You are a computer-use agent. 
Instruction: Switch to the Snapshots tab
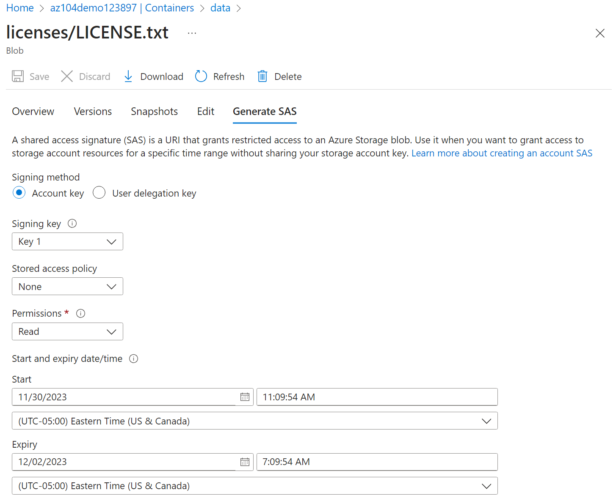(x=154, y=112)
